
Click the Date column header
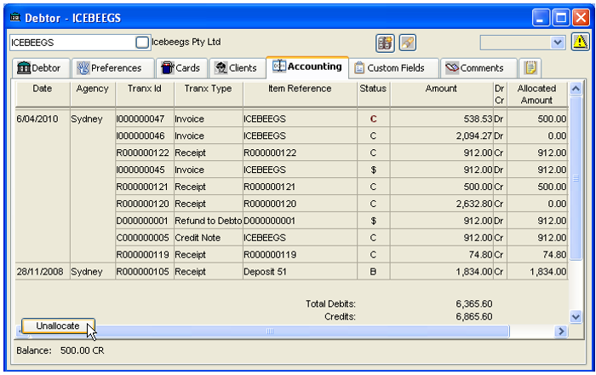point(43,95)
